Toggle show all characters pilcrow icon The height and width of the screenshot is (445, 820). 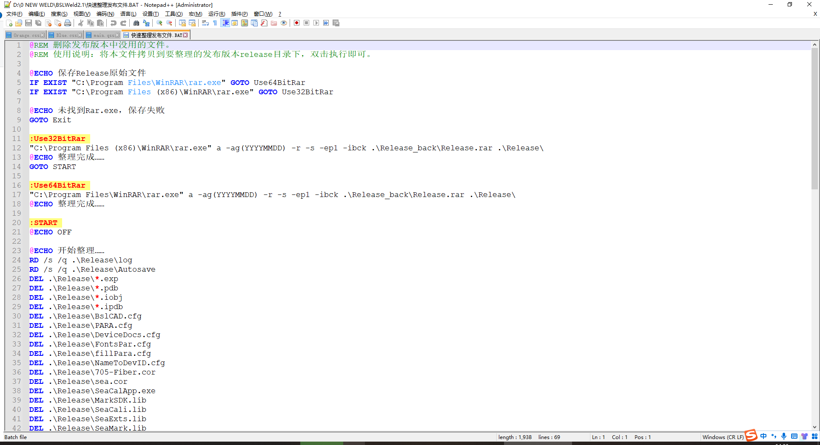pos(215,23)
